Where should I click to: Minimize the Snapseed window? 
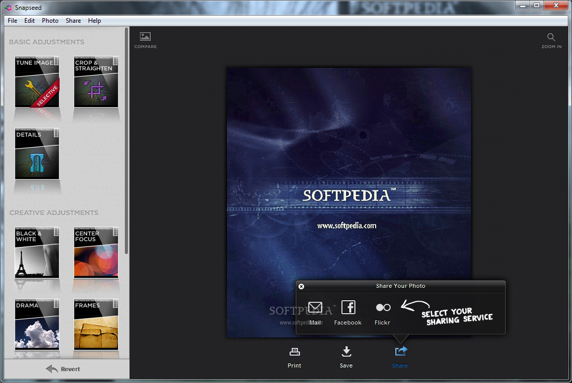tap(523, 5)
